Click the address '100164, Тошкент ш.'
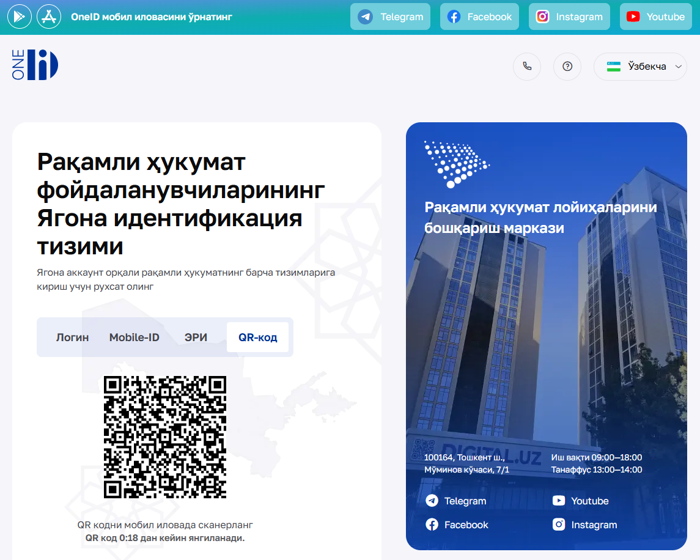Viewport: 700px width, 560px height. point(464,457)
